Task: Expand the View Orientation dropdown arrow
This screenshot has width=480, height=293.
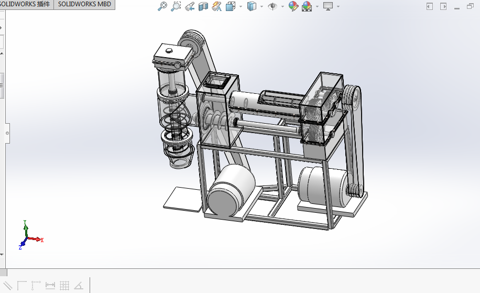Action: (x=241, y=6)
